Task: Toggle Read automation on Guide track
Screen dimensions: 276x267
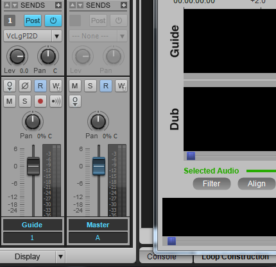Action: pyautogui.click(x=40, y=86)
